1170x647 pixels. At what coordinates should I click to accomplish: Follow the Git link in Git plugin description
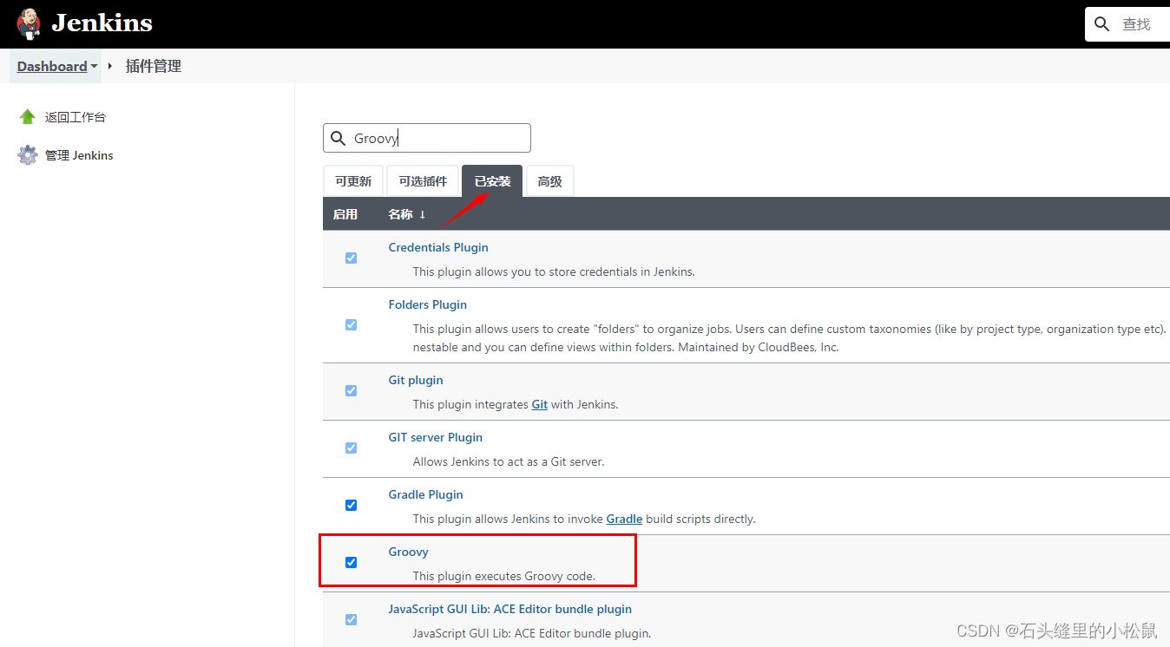click(x=540, y=404)
